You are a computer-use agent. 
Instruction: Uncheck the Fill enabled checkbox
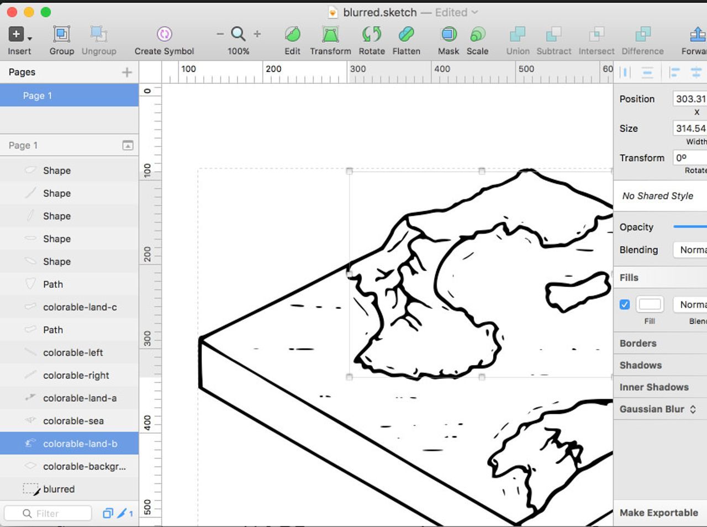pos(625,304)
